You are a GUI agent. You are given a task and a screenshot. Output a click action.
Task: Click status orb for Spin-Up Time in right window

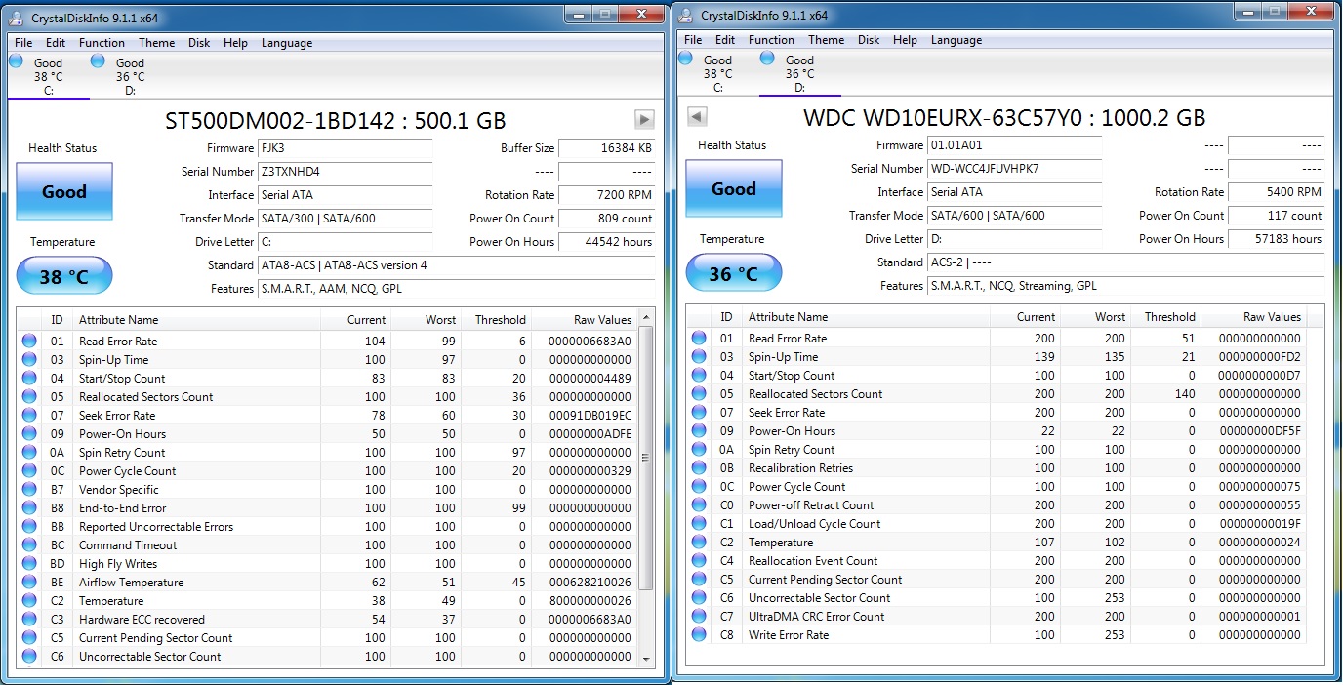(x=699, y=357)
